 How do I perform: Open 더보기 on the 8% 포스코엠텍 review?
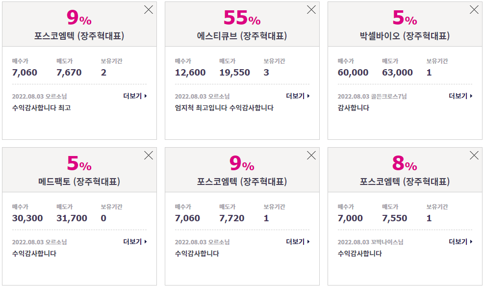tap(460, 241)
